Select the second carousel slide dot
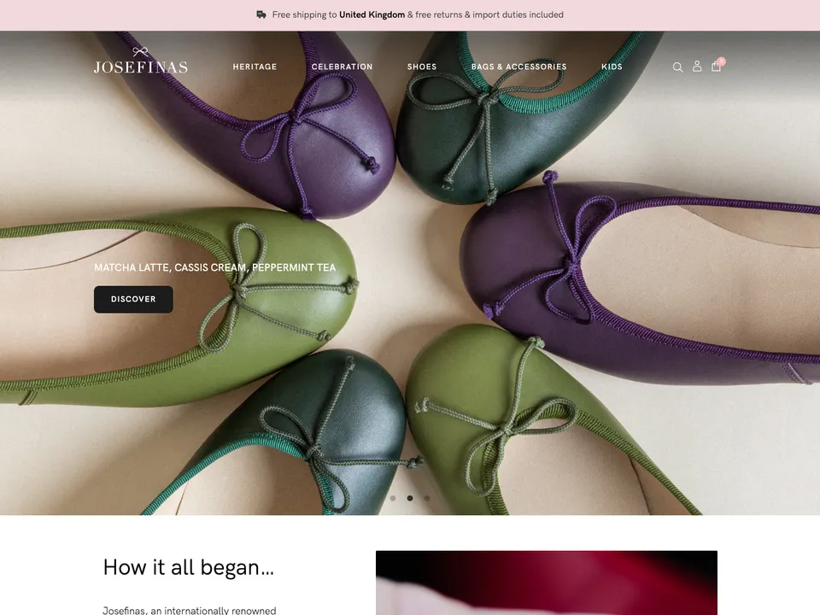820x615 pixels. click(x=410, y=498)
